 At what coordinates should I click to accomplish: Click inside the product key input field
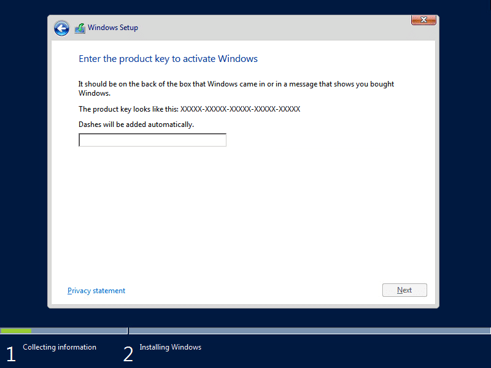[152, 139]
